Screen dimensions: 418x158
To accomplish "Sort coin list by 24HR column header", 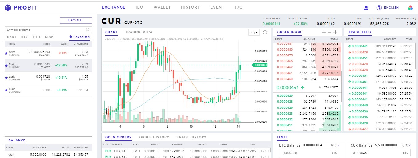I will point(64,44).
